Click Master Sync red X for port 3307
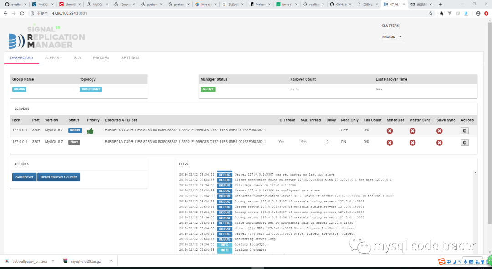The image size is (492, 269). (412, 143)
